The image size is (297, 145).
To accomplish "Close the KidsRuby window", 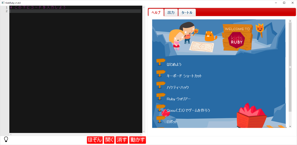I will pyautogui.click(x=293, y=3).
